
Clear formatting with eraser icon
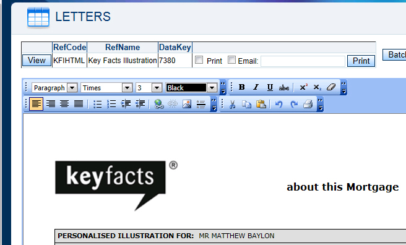point(331,87)
